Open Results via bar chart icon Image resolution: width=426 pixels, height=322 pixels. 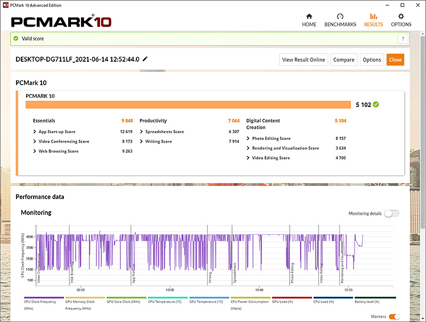click(x=373, y=16)
